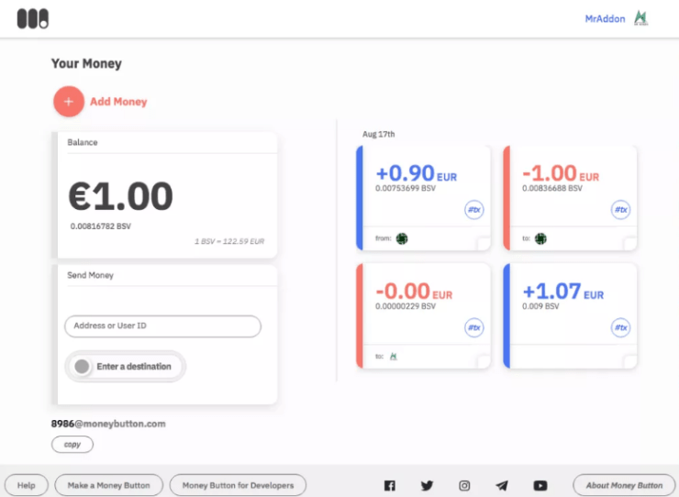The image size is (679, 497).
Task: Open the Telegram paper plane icon
Action: pyautogui.click(x=502, y=486)
